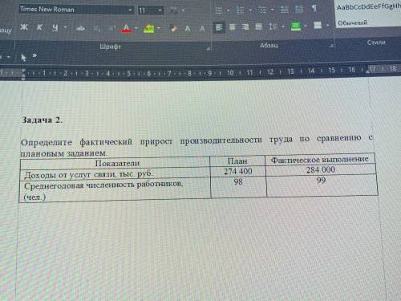Open the font name dropdown list
This screenshot has height=301, width=401.
tap(130, 10)
